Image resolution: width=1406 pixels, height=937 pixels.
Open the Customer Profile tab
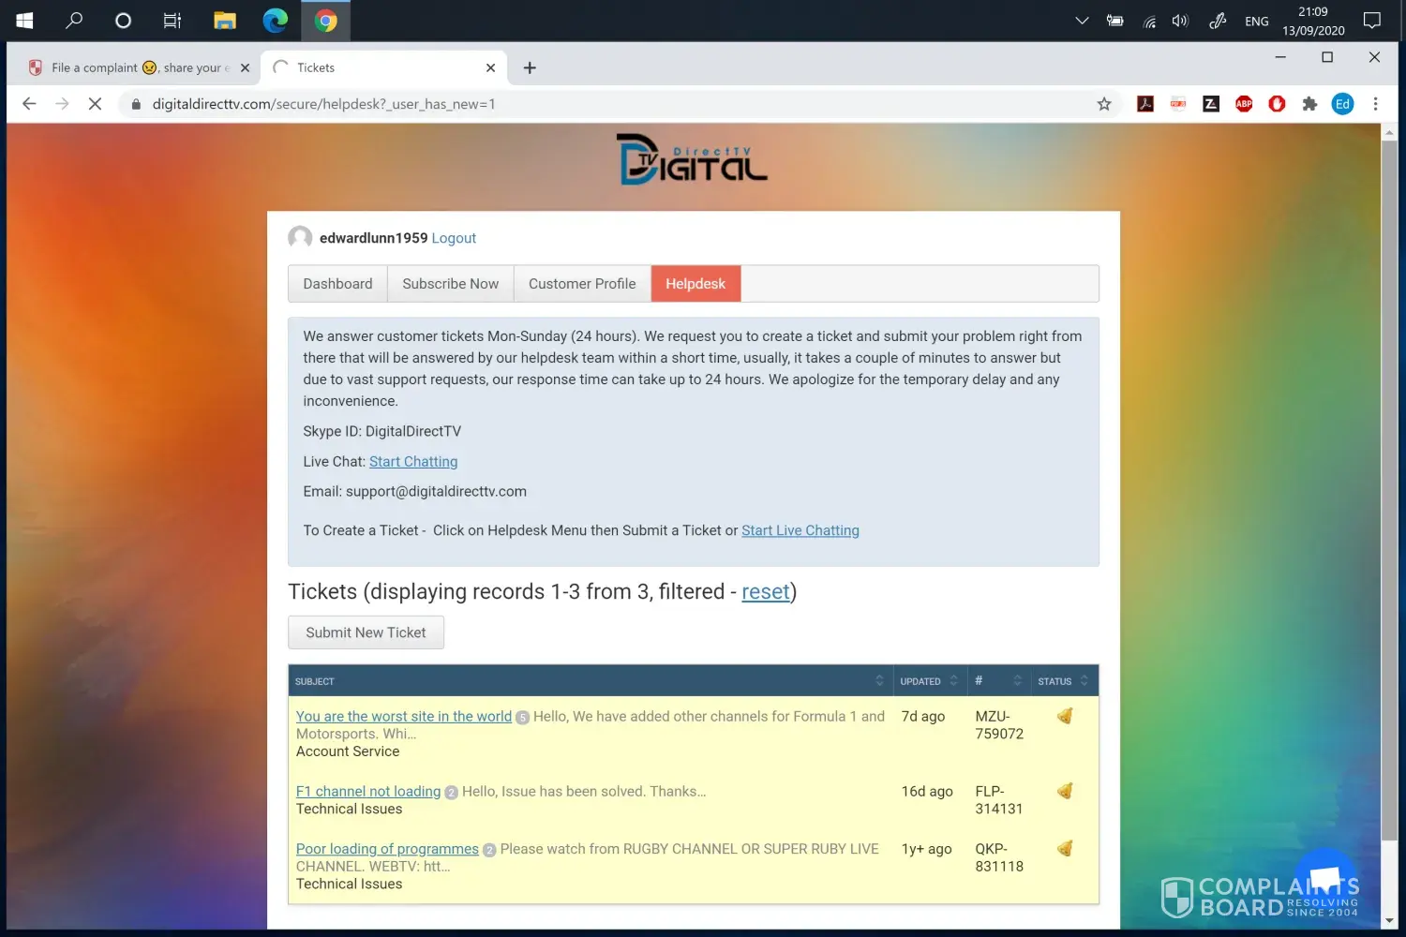tap(581, 284)
